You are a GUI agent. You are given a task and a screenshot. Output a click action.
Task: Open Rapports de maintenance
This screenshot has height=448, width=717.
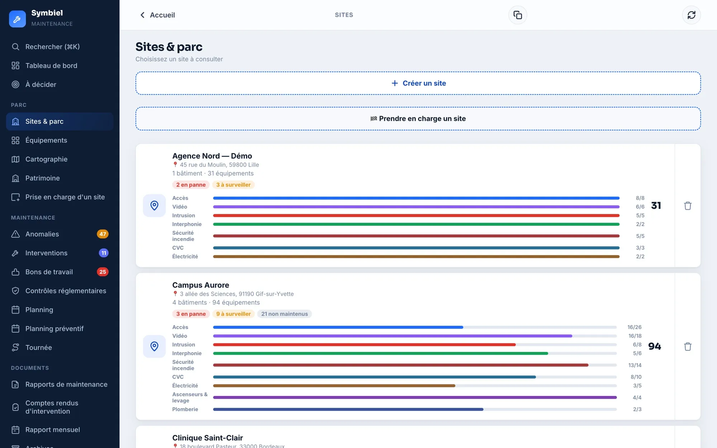(60, 385)
